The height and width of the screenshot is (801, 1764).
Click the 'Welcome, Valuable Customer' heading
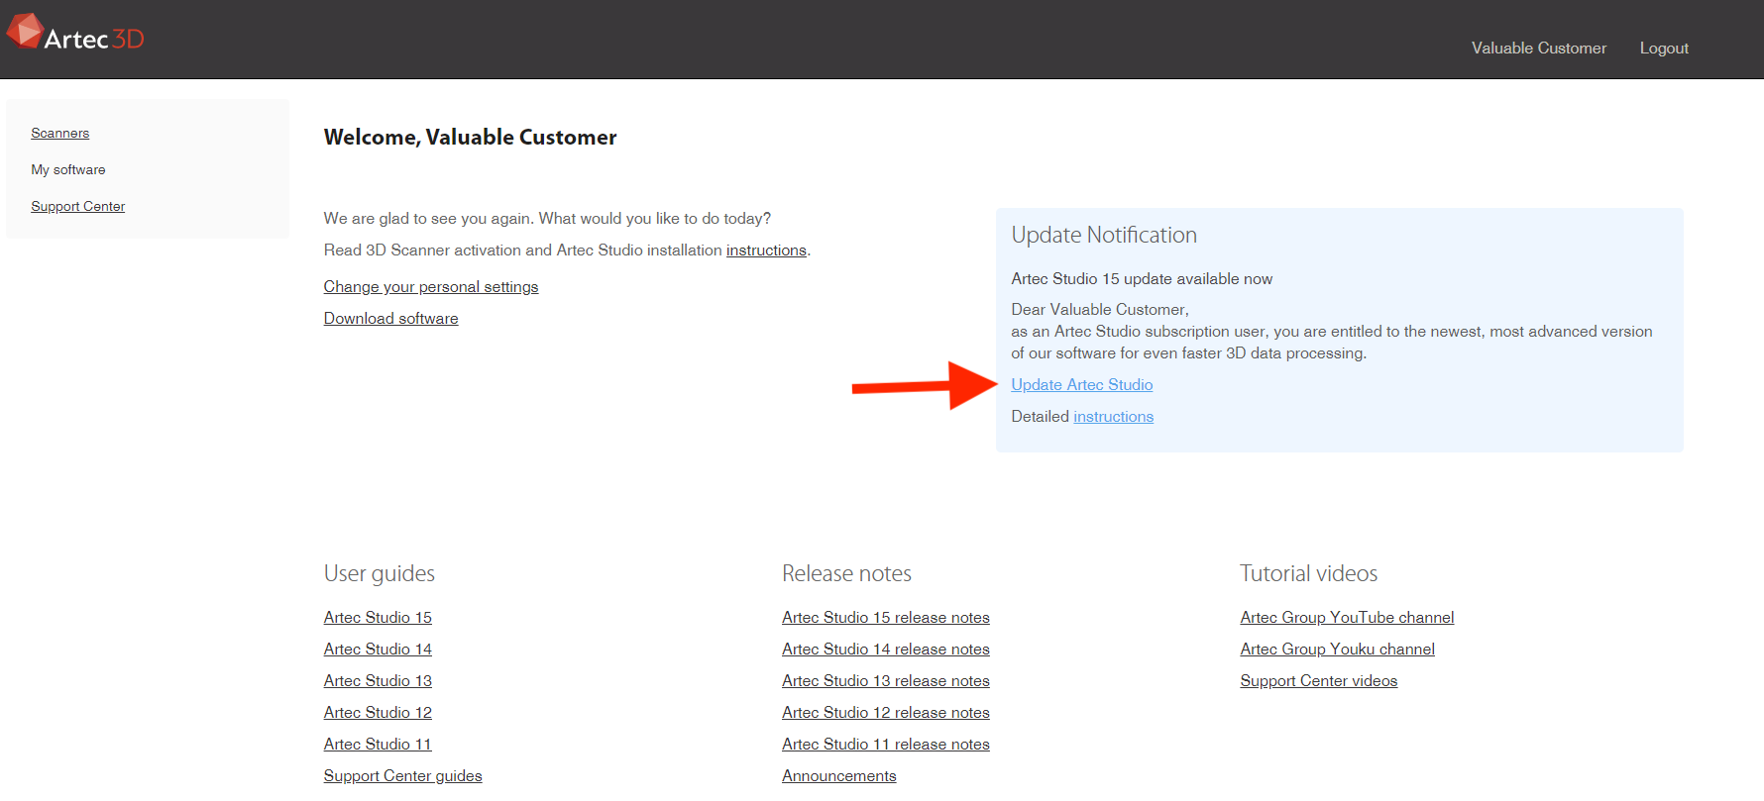click(470, 138)
